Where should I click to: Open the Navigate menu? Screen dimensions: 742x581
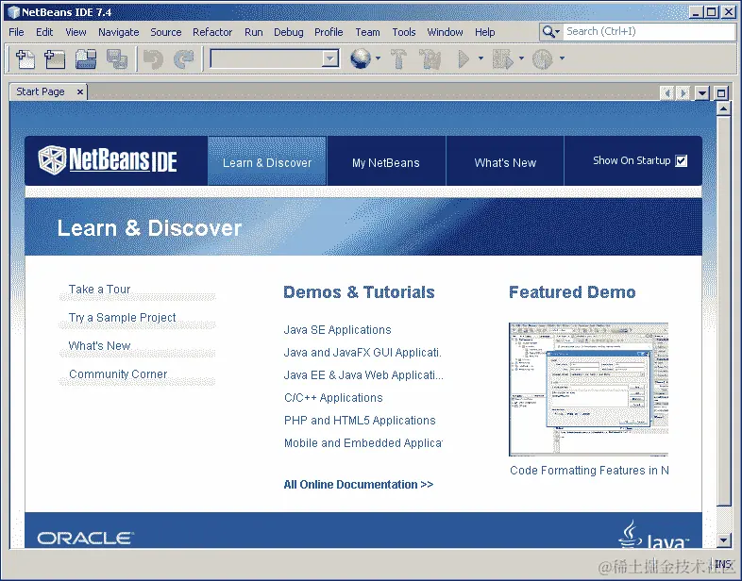pyautogui.click(x=119, y=32)
